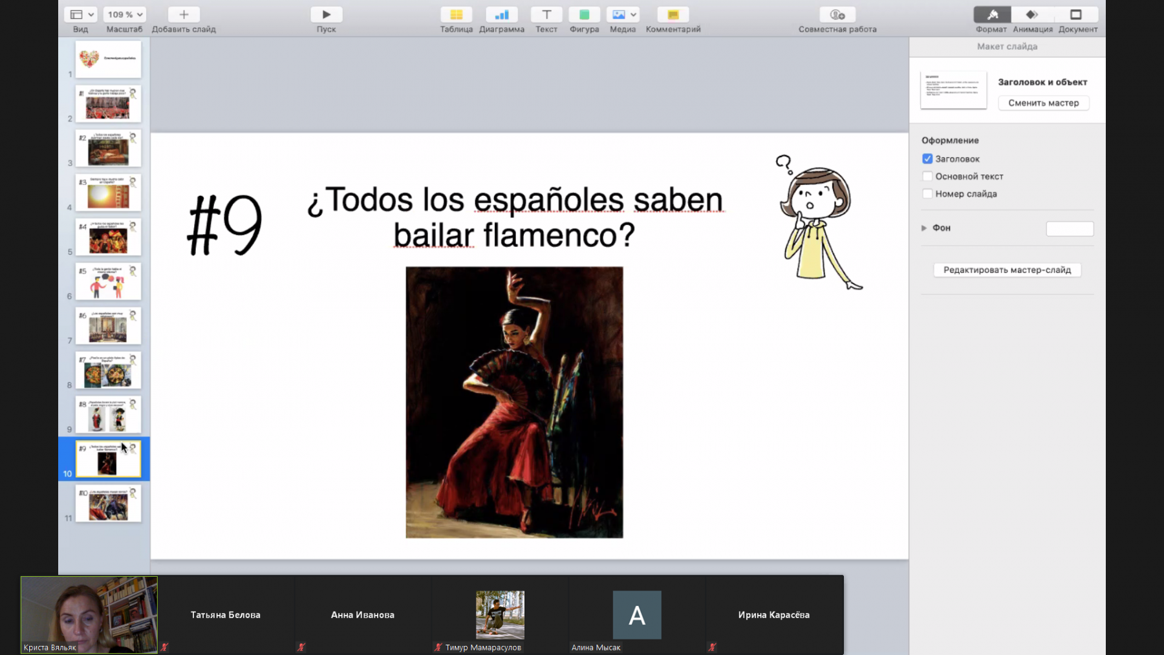Open Совместная работа collaboration button
This screenshot has width=1164, height=655.
coord(837,14)
